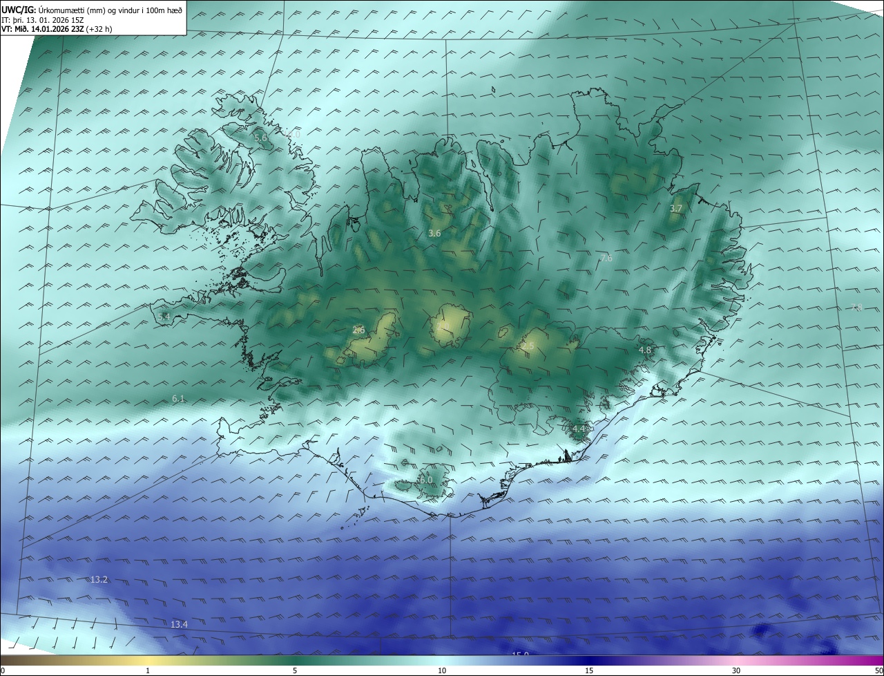Click the legend tick label 1
The height and width of the screenshot is (676, 884).
(x=148, y=670)
